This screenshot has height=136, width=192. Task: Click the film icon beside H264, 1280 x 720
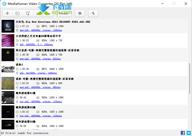click(38, 40)
